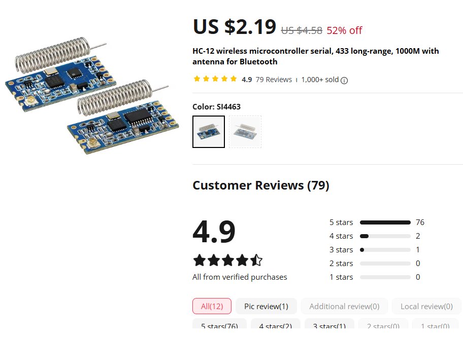Click the large black rating stars
Screen dimensions: 463x337
tap(228, 260)
